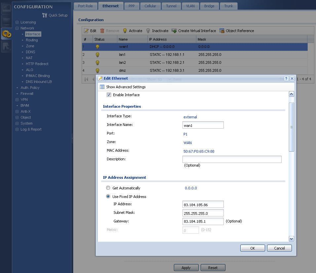Image resolution: width=316 pixels, height=273 pixels.
Task: Click the Create Virtual Interface icon
Action: coord(174,31)
